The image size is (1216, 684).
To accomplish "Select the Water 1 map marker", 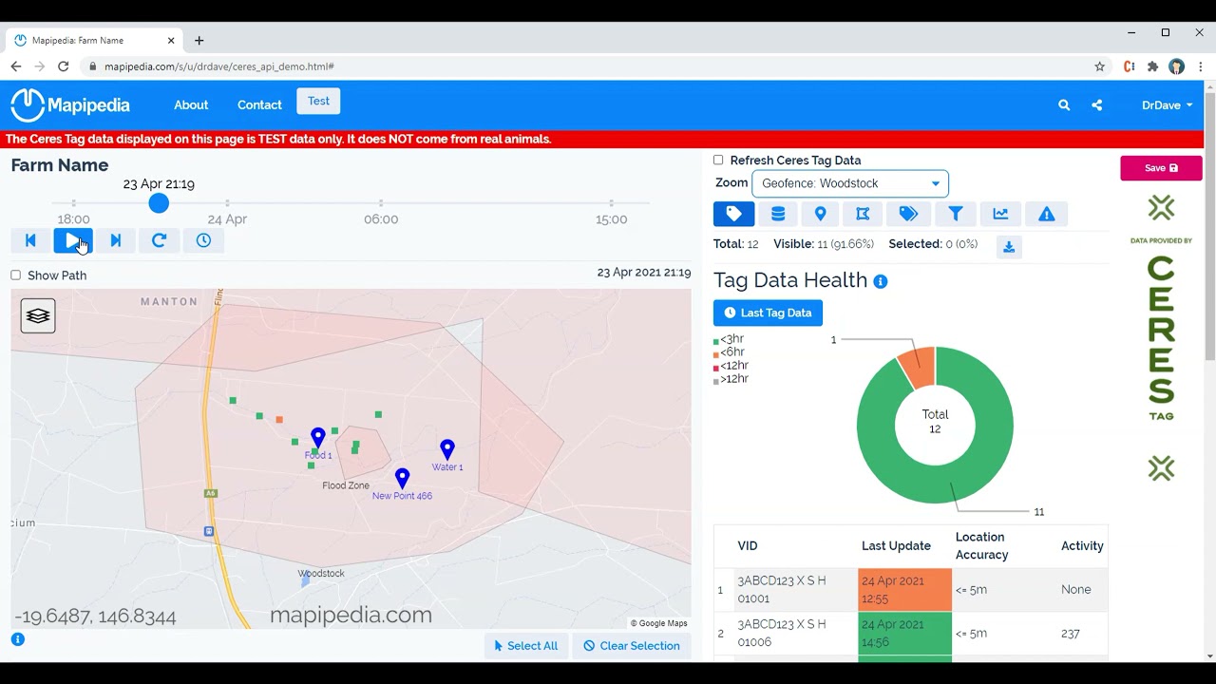I will coord(447,449).
